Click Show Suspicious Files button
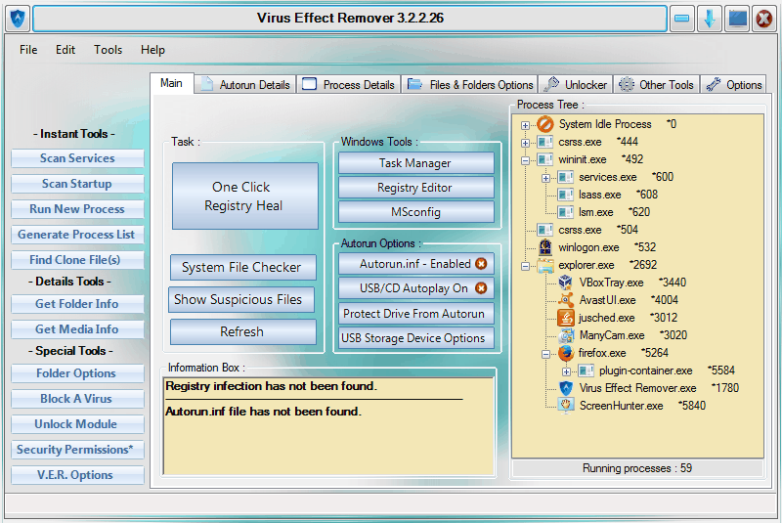The height and width of the screenshot is (523, 782). click(240, 300)
